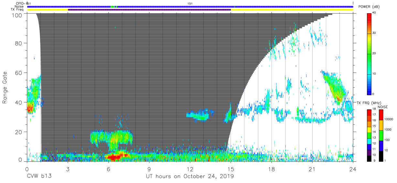Click the CPID label 151 at top center
Viewport: 397px width, 183px height.
[190, 4]
